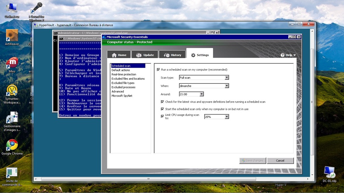
Task: Click the globe icon on the Update tab
Action: point(139,55)
